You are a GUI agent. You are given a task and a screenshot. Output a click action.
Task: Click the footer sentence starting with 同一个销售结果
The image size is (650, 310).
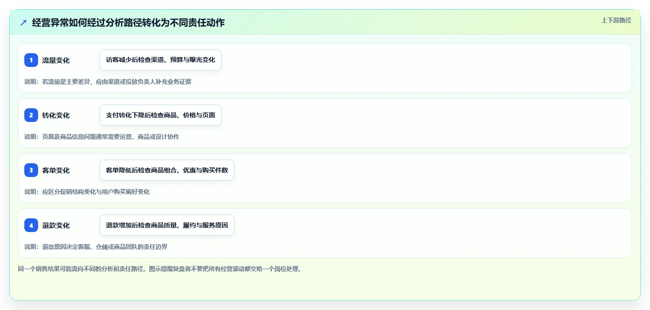160,269
